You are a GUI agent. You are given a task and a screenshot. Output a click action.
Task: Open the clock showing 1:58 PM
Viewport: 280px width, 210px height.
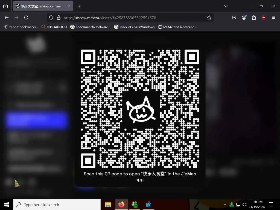pos(257,205)
